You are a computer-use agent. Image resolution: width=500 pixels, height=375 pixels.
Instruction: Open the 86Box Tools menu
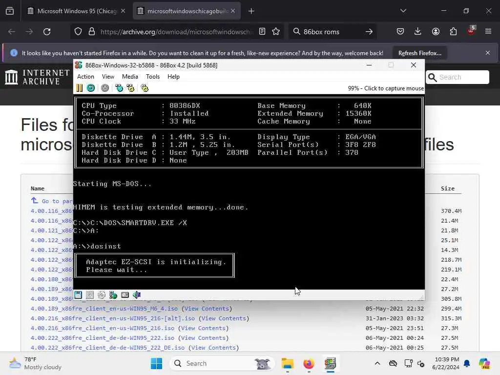[153, 77]
